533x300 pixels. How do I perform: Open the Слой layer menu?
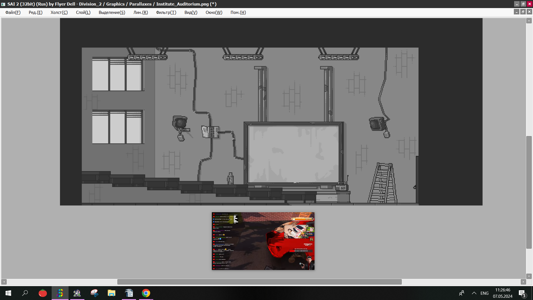click(83, 12)
